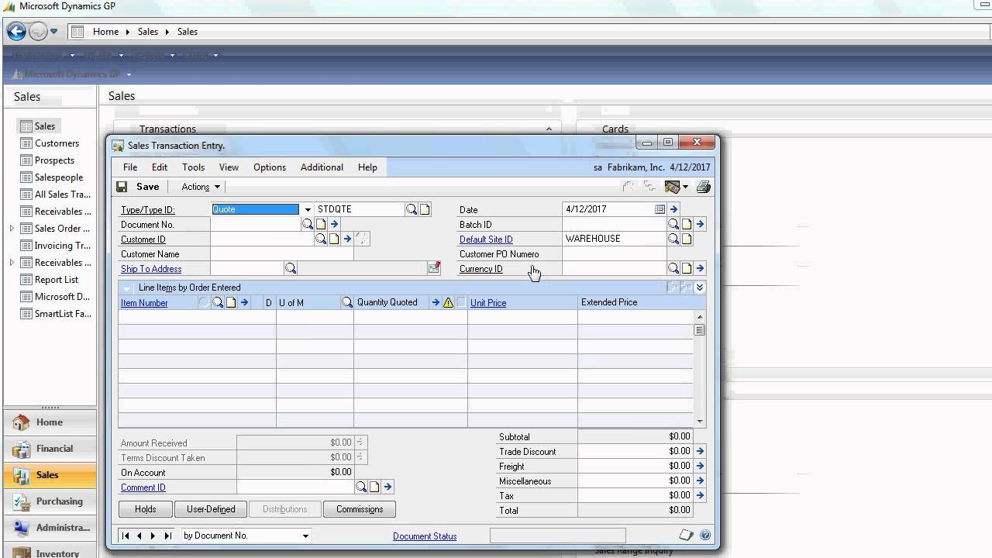Screen dimensions: 992x558
Task: Click the Save disk icon in toolbar
Action: pos(122,187)
